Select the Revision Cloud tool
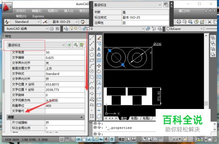The image size is (219, 144). 92,77
